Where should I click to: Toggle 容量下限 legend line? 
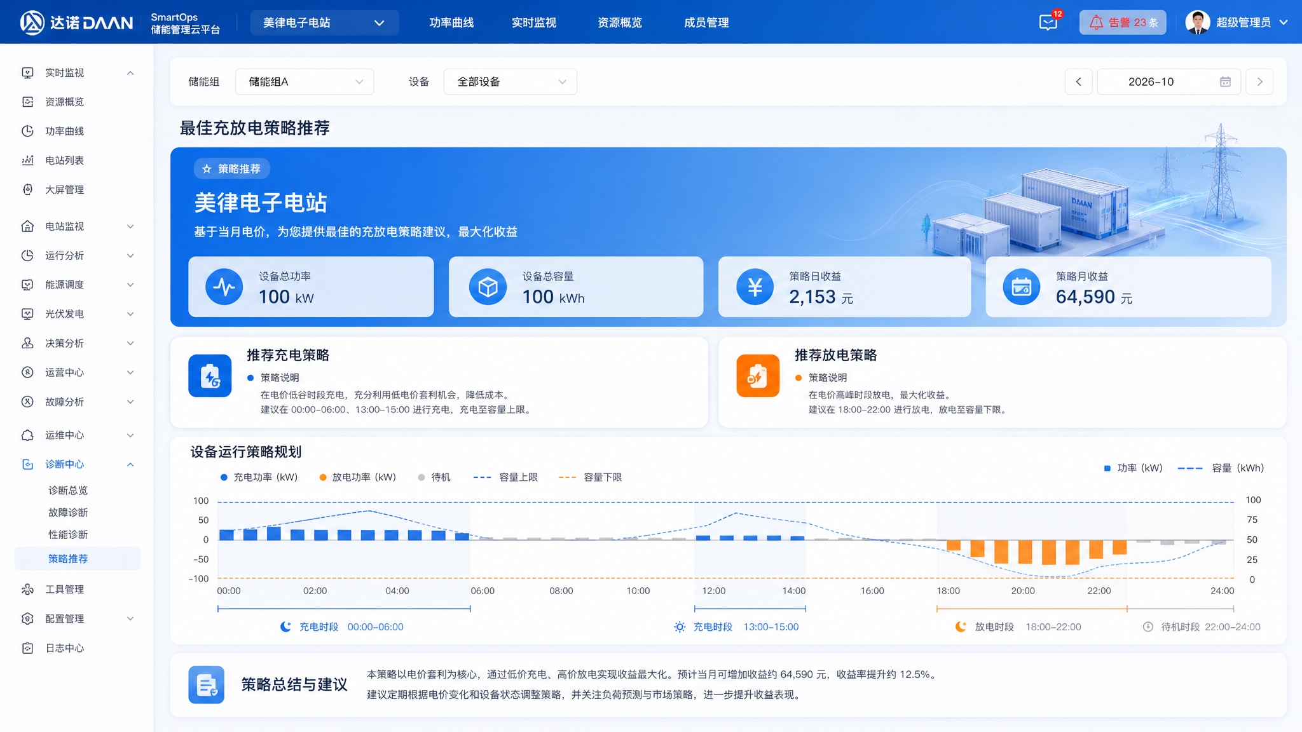[x=590, y=477]
